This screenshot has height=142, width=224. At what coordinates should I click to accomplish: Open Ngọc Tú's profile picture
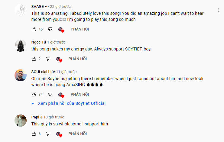pos(21,46)
